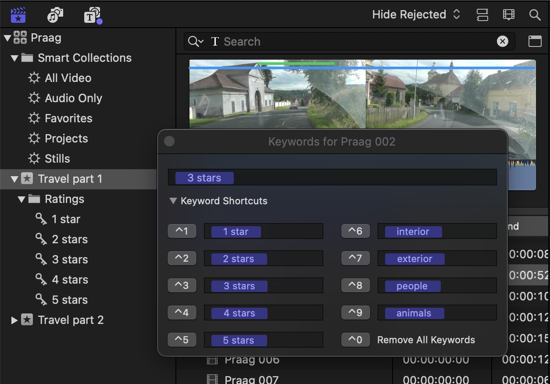The image size is (550, 384).
Task: Open the Photos and Audio sidebar
Action: [55, 15]
